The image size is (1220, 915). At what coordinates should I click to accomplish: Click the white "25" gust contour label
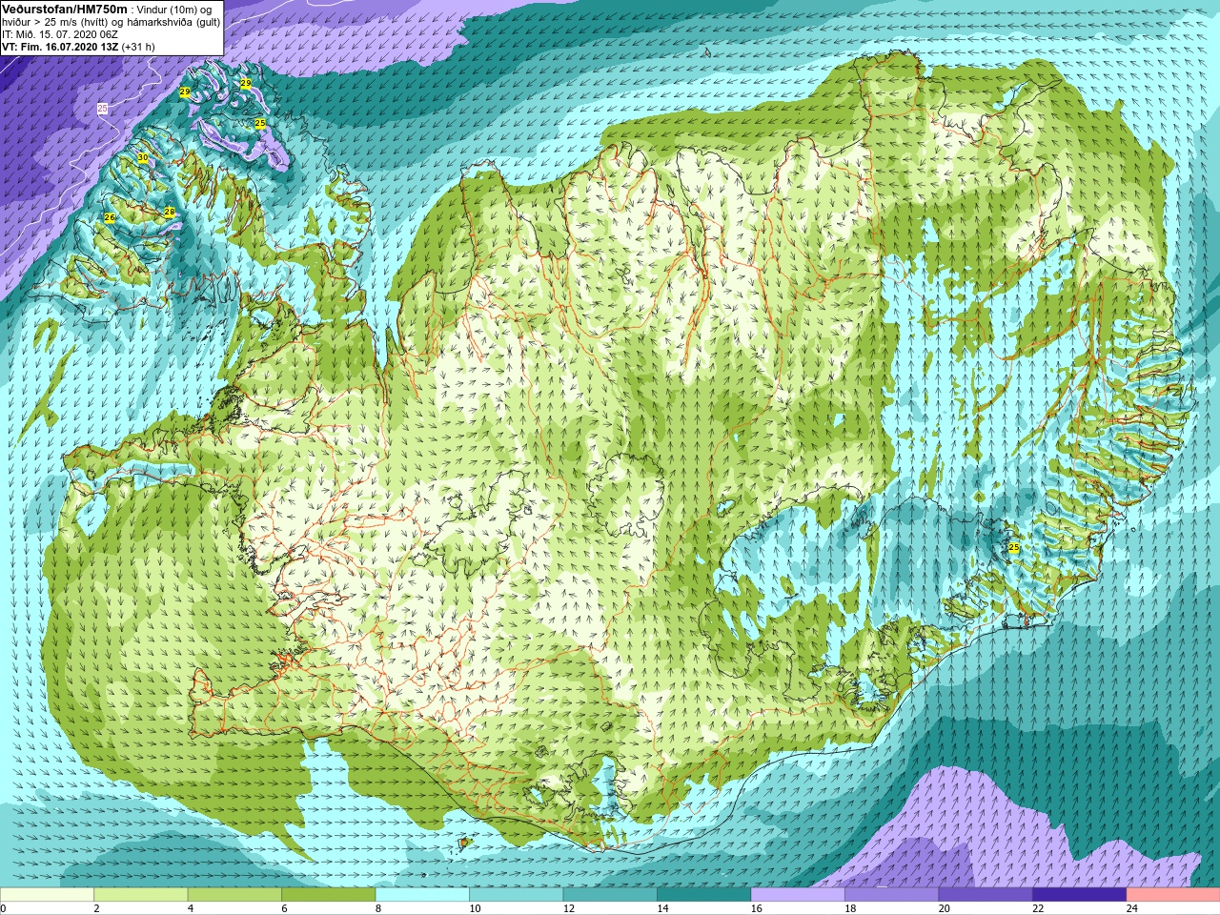point(103,109)
